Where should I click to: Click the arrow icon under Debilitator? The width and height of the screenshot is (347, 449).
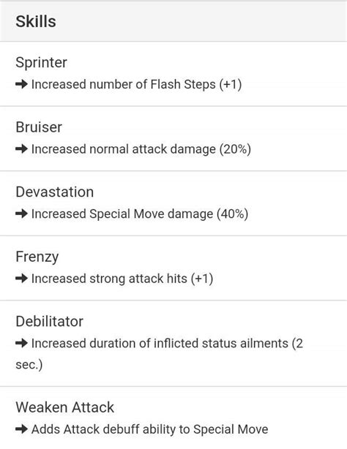(x=21, y=344)
